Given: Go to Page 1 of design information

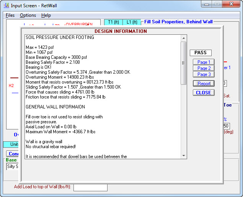Looking at the screenshot, I should point(204,62).
